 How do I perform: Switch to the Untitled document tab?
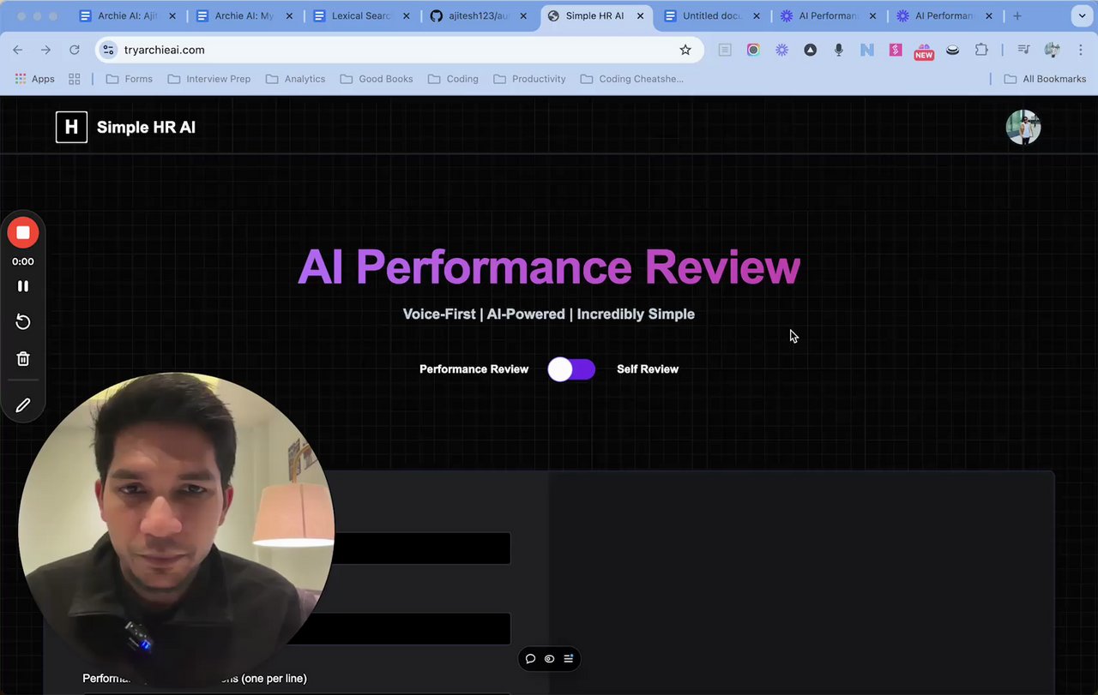712,15
